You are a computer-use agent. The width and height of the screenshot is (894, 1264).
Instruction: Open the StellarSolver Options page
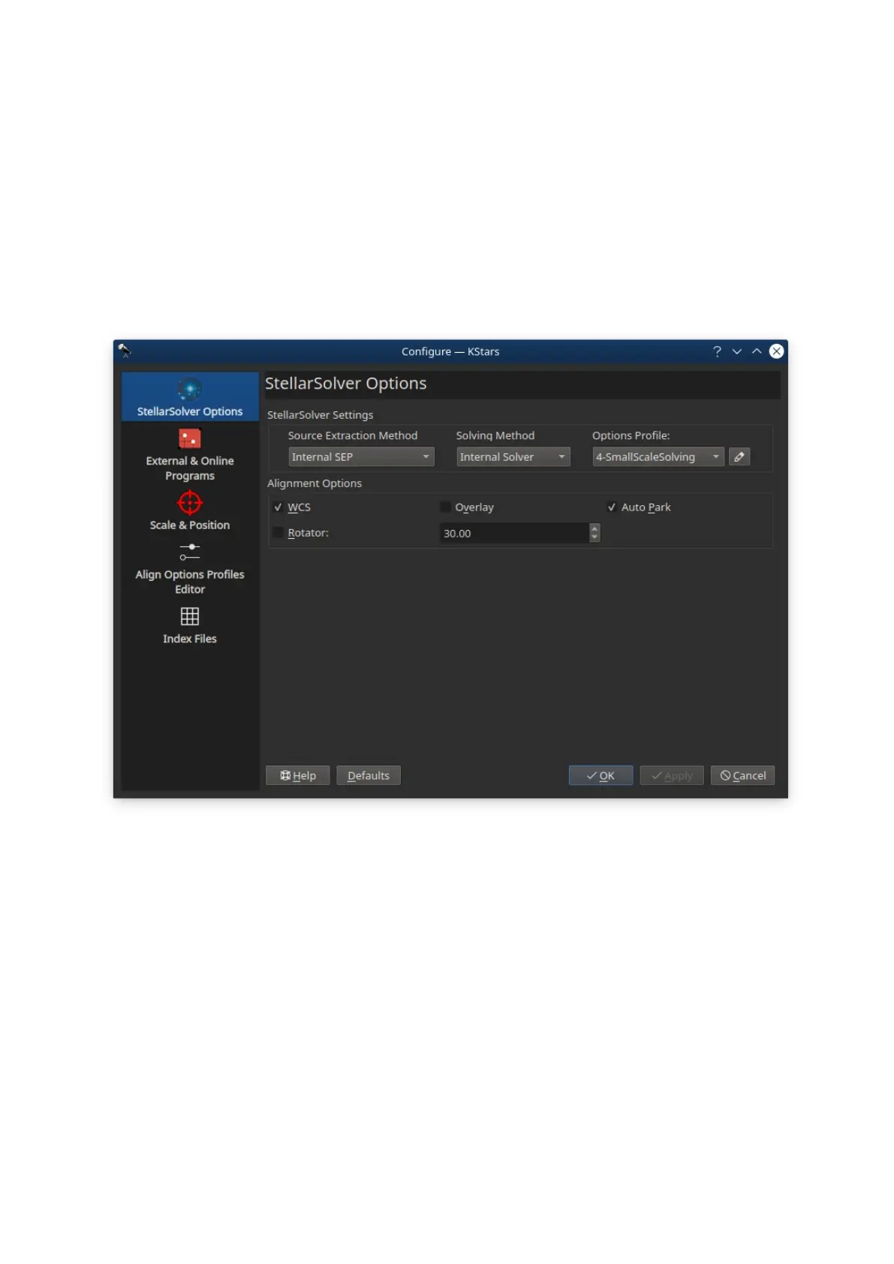(x=189, y=397)
